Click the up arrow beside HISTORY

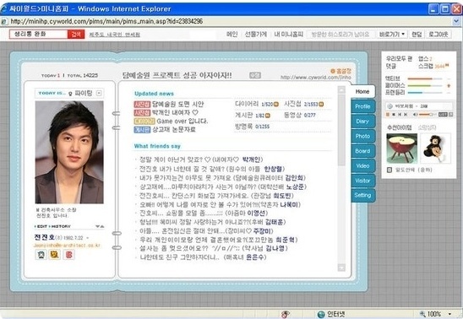pos(102,226)
